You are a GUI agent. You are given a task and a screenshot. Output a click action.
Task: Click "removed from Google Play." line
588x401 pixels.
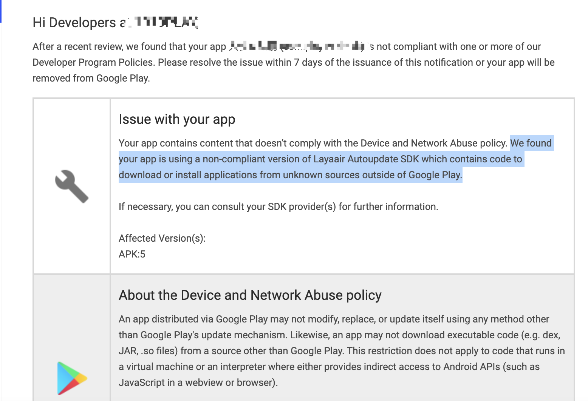coord(91,78)
